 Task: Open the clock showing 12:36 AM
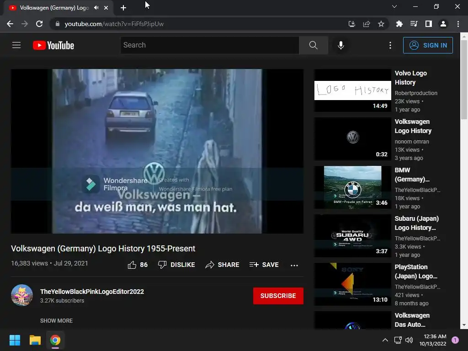433,340
